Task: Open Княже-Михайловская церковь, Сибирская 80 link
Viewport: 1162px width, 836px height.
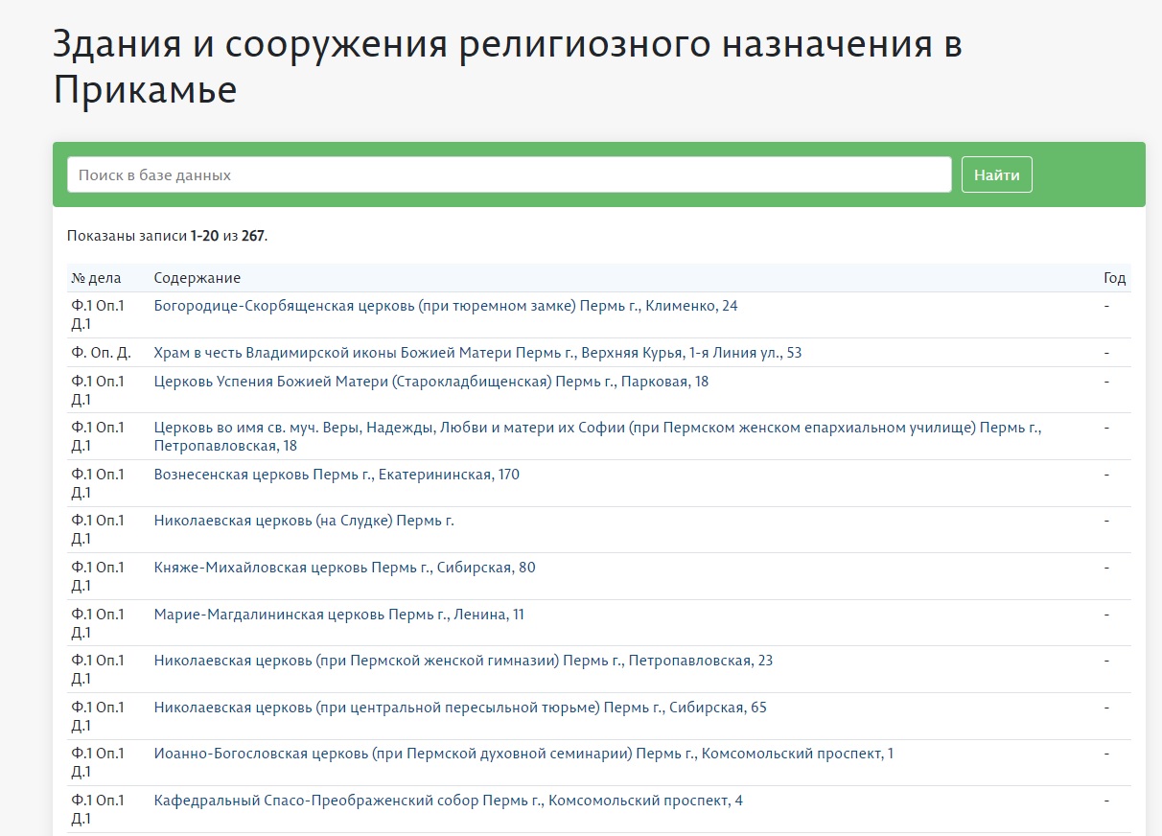Action: tap(344, 568)
